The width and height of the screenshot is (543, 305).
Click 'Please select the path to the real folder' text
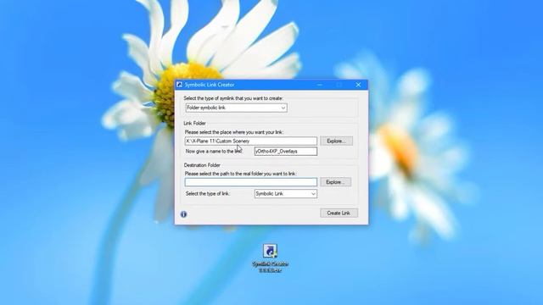tap(241, 174)
